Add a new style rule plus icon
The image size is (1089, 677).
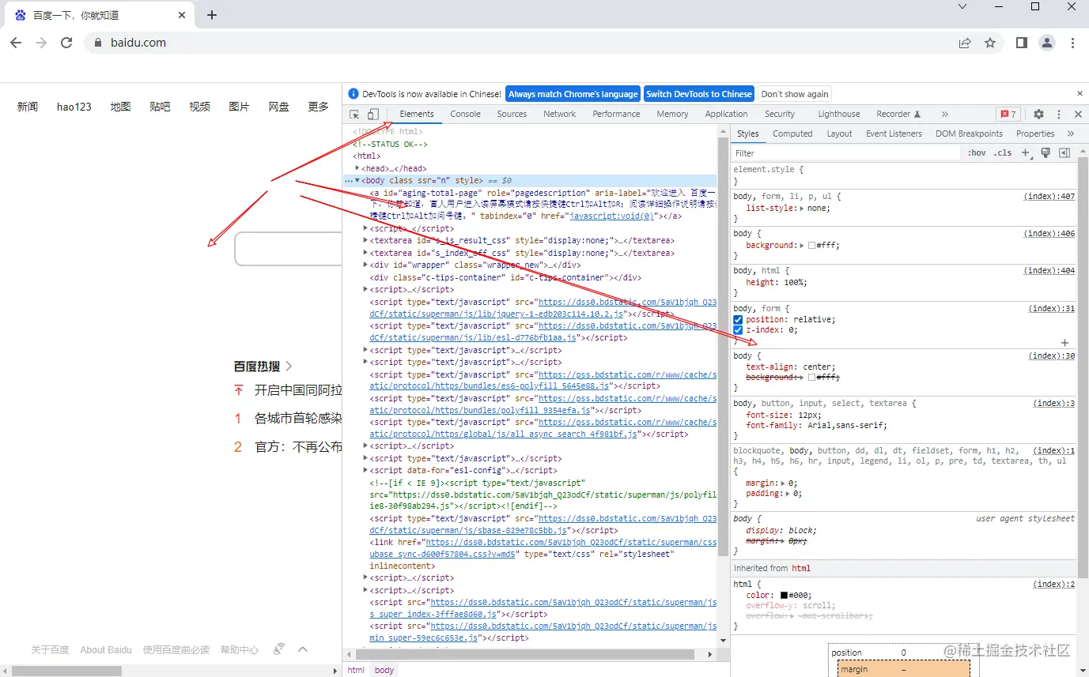click(x=1026, y=153)
